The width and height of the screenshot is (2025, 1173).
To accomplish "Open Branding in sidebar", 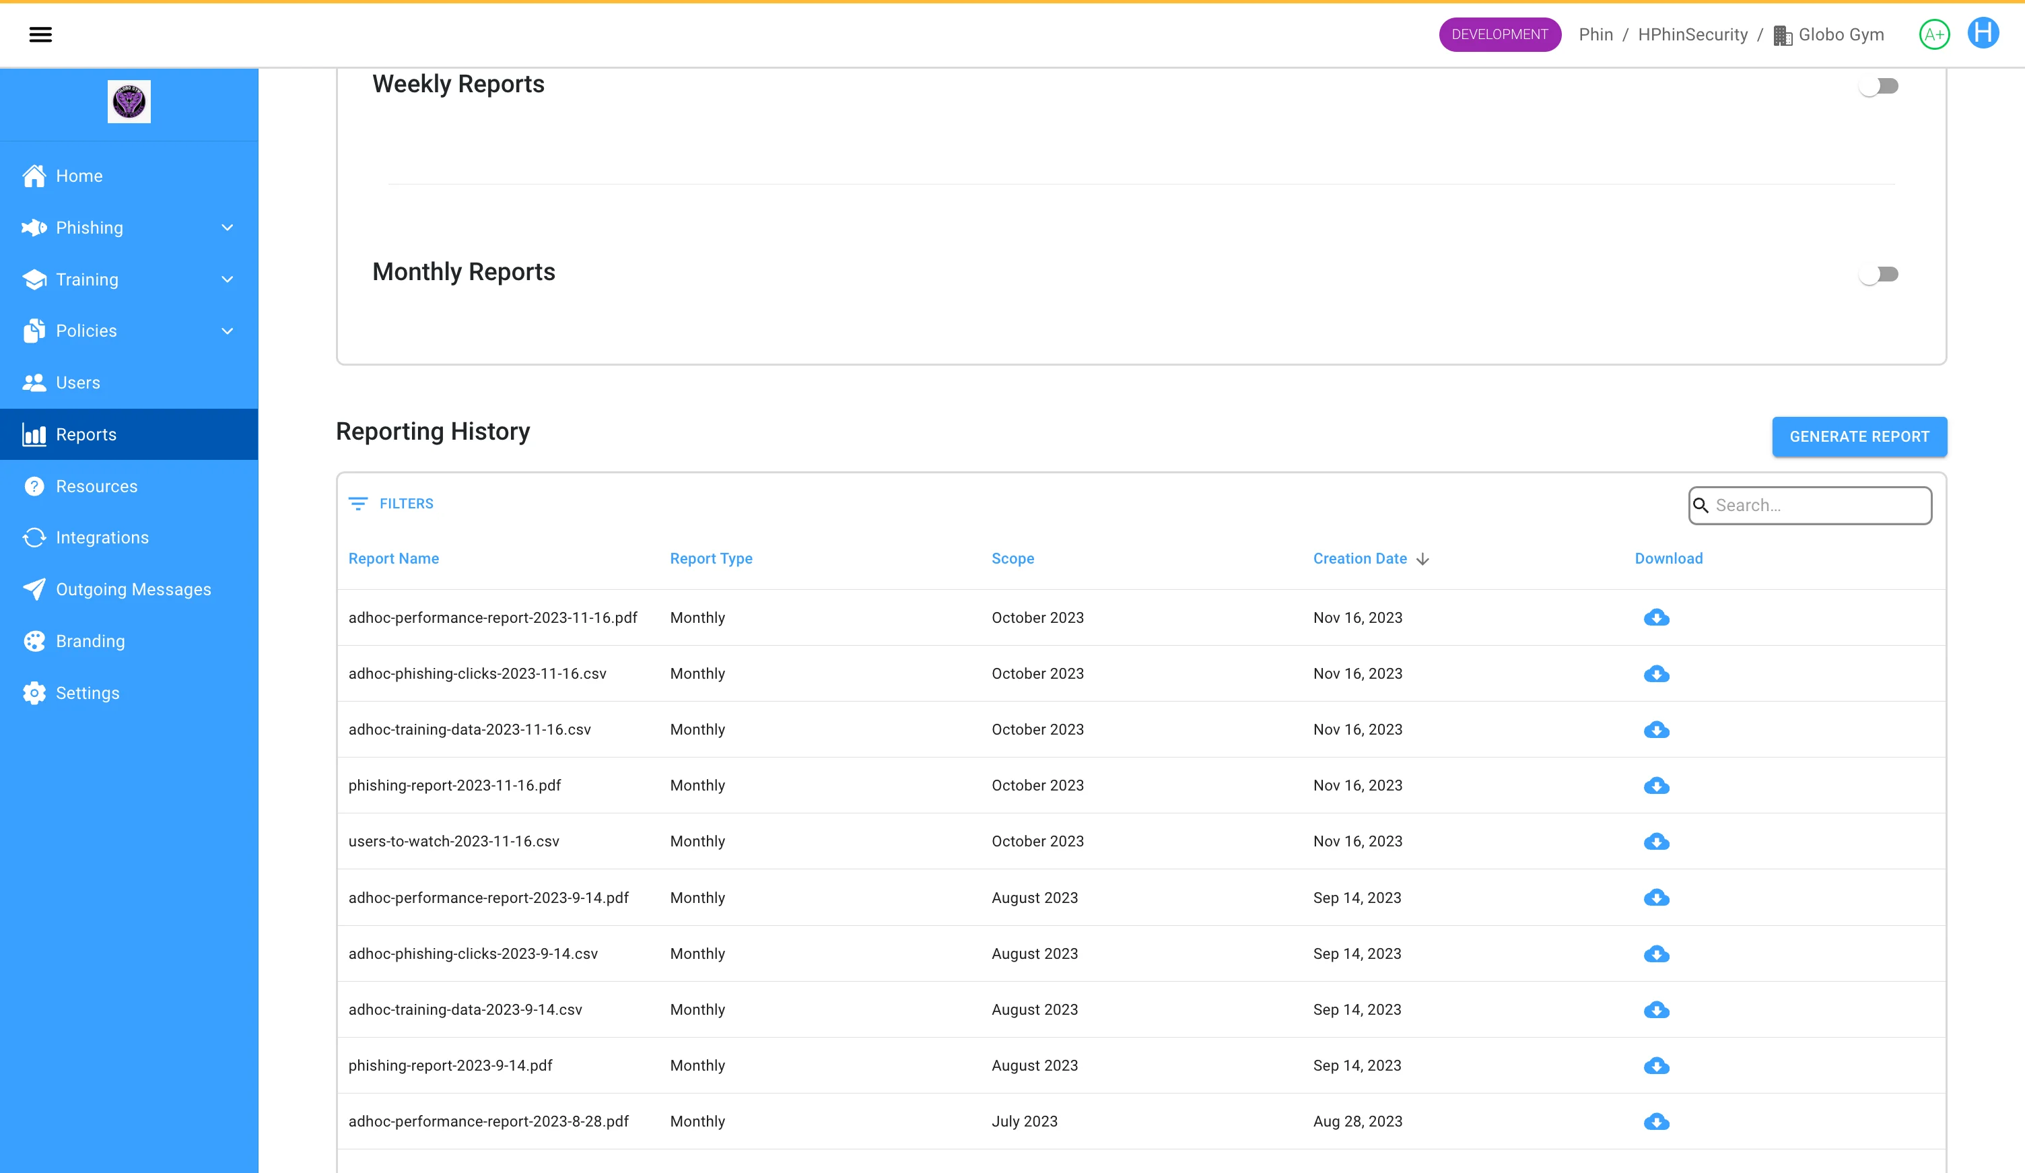I will click(129, 642).
